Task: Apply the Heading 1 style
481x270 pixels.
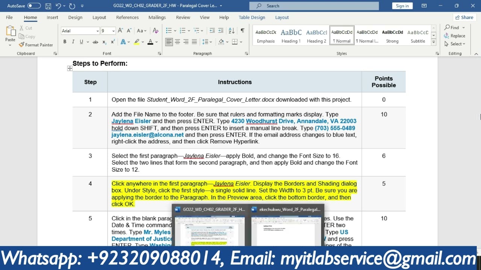Action: pos(291,36)
